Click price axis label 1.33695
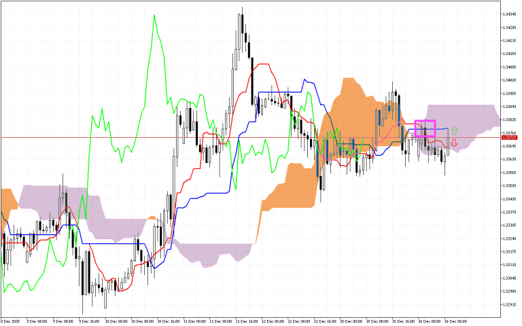This screenshot has width=522, height=326. [510, 146]
